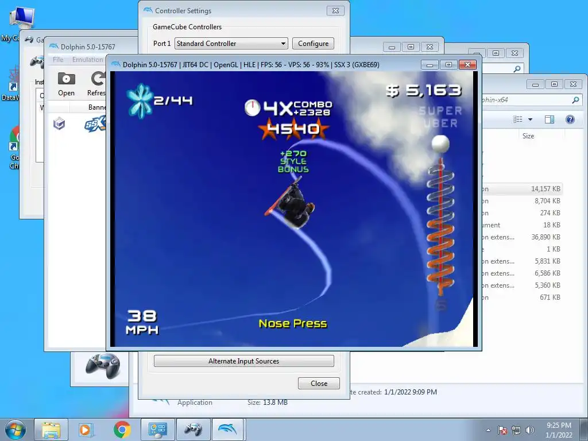Viewport: 588px width, 441px height.
Task: Minimize the SSX 3 game window
Action: 430,64
